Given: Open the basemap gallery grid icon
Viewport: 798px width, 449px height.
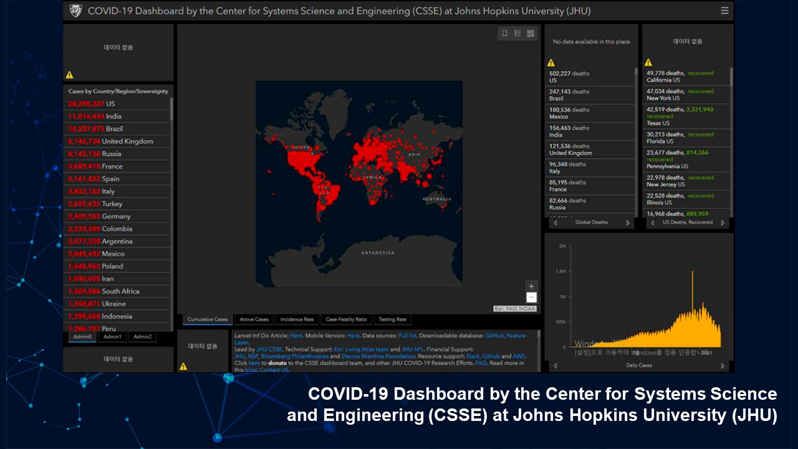Looking at the screenshot, I should tap(531, 34).
